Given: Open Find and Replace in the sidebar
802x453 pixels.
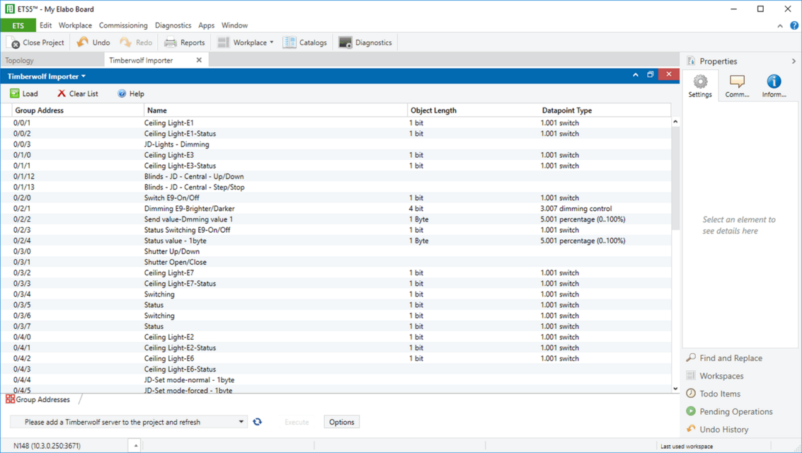Looking at the screenshot, I should point(730,358).
